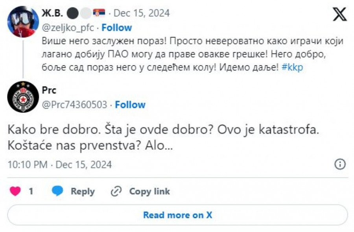Image resolution: width=354 pixels, height=232 pixels.
Task: Click the blue reply bubble icon
Action: point(57,191)
